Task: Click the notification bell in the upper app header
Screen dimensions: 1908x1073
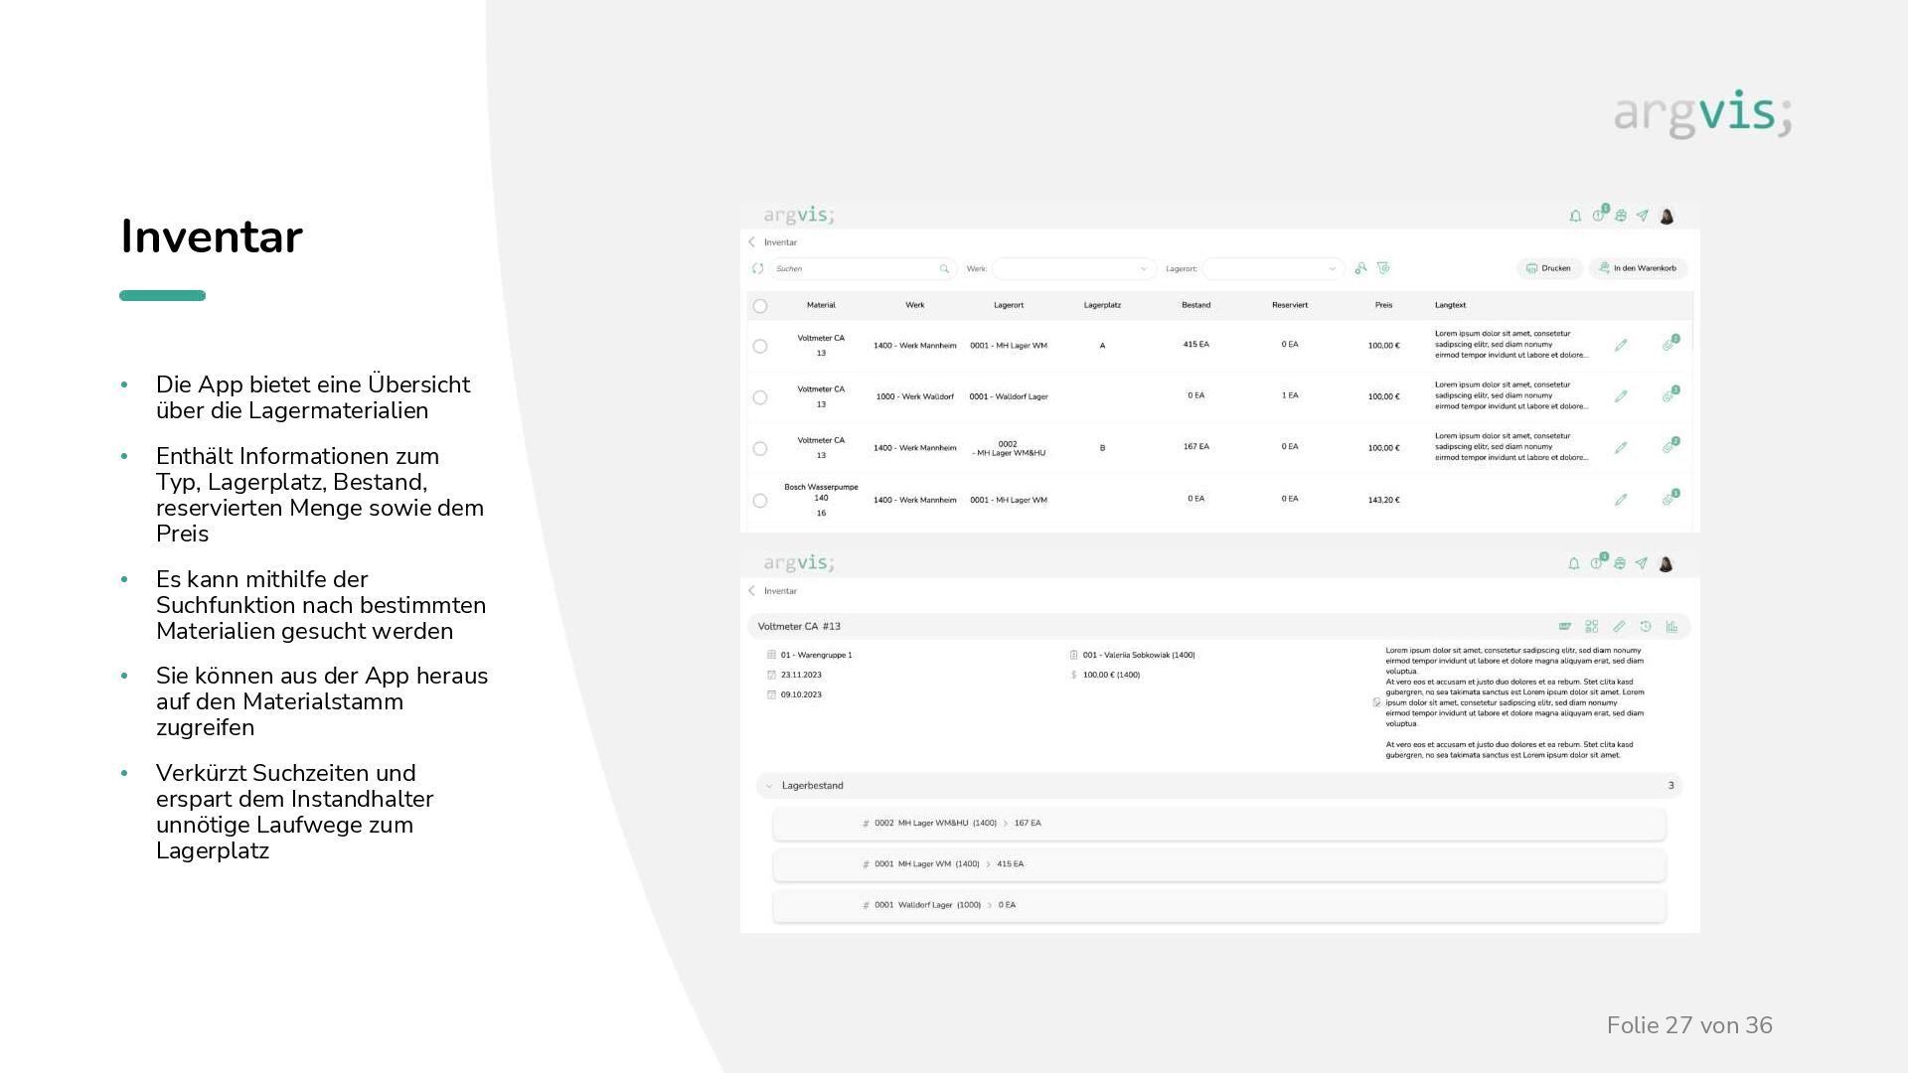Action: [1575, 216]
